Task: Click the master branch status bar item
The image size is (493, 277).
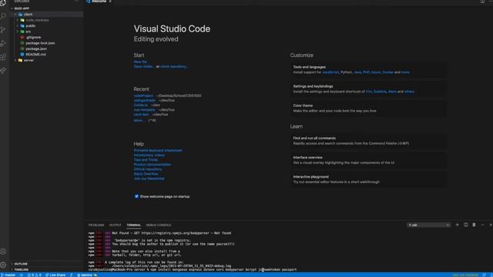Action: point(8,275)
